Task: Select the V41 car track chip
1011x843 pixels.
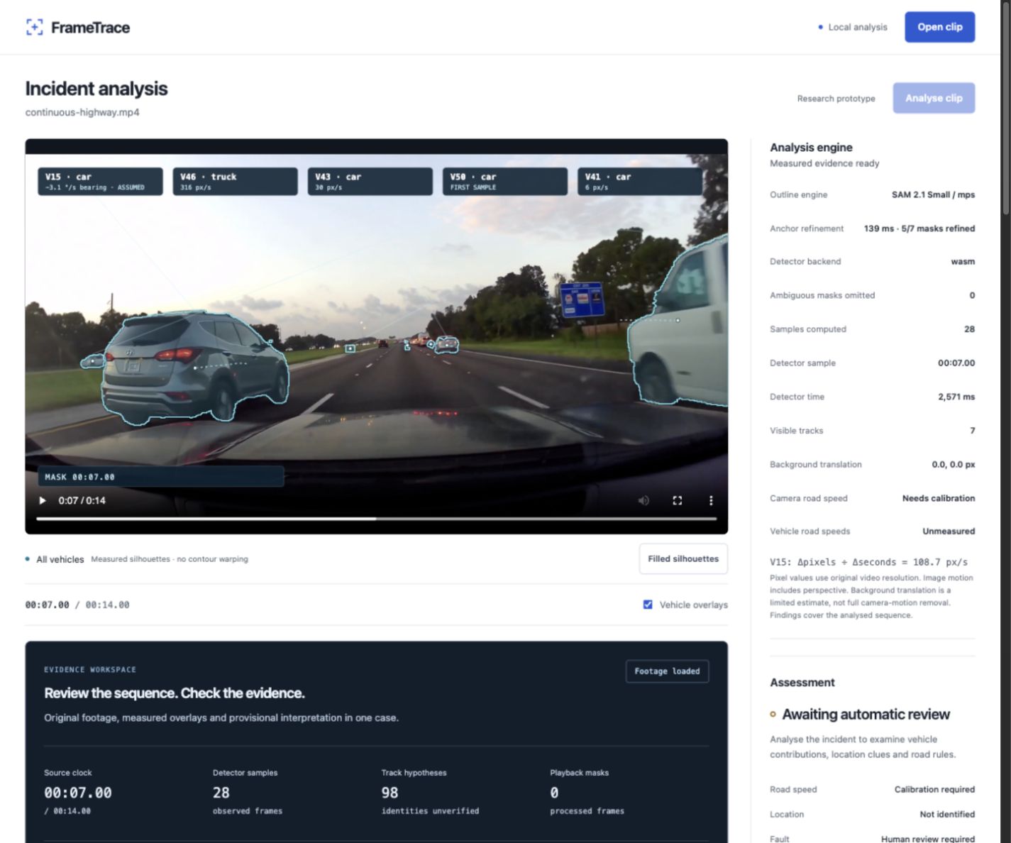Action: click(639, 182)
